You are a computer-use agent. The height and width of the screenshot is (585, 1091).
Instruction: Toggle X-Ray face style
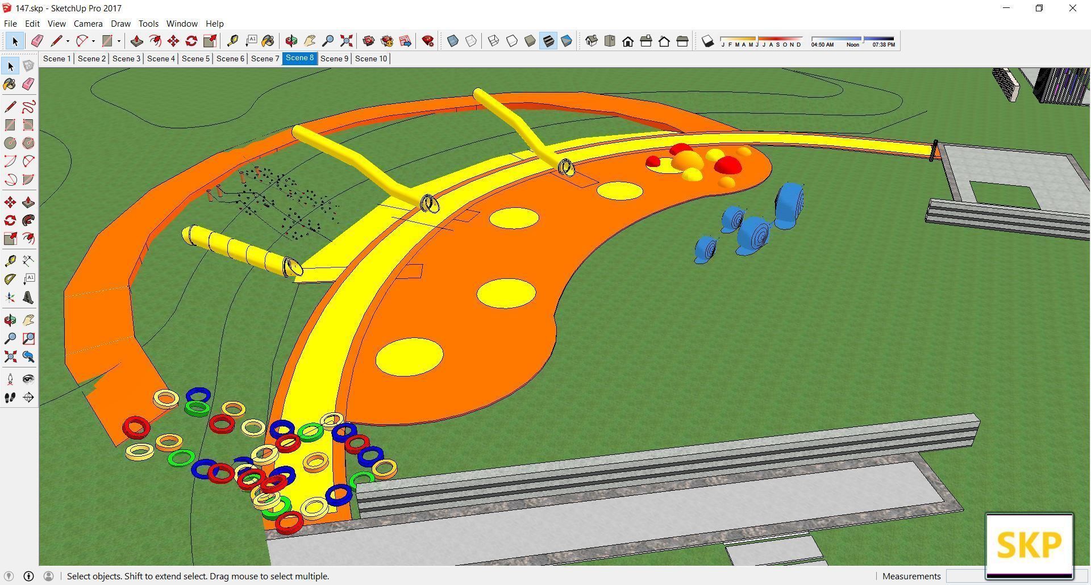453,41
